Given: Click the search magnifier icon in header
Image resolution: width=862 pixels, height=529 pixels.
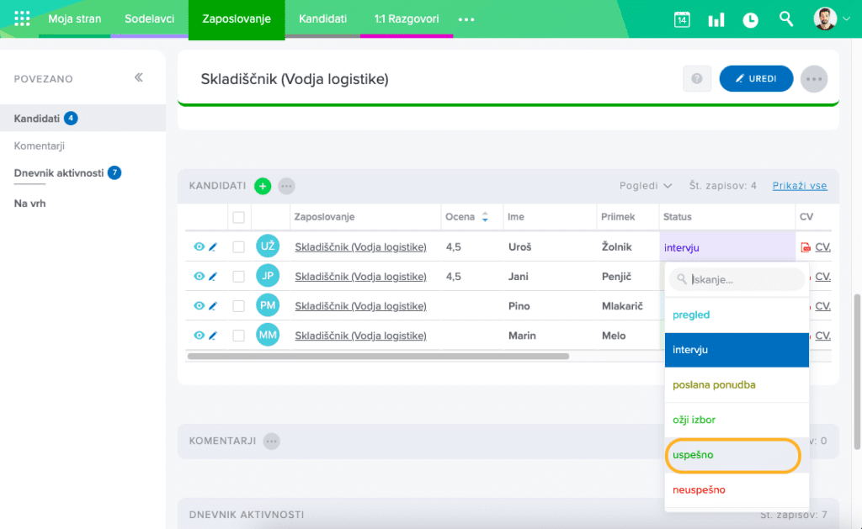Looking at the screenshot, I should point(786,19).
